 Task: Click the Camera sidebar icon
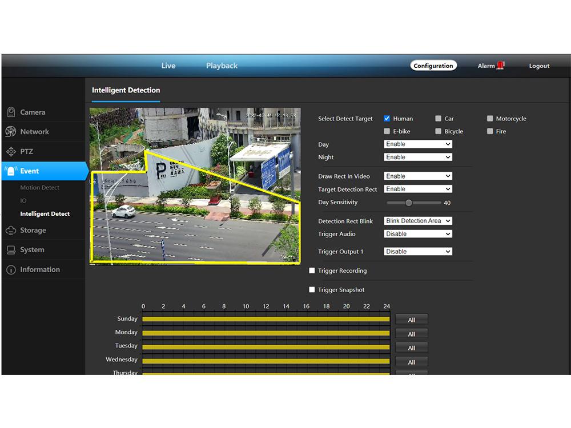[x=11, y=112]
